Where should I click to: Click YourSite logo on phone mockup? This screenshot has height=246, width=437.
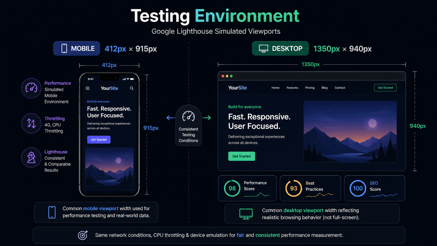pyautogui.click(x=109, y=88)
